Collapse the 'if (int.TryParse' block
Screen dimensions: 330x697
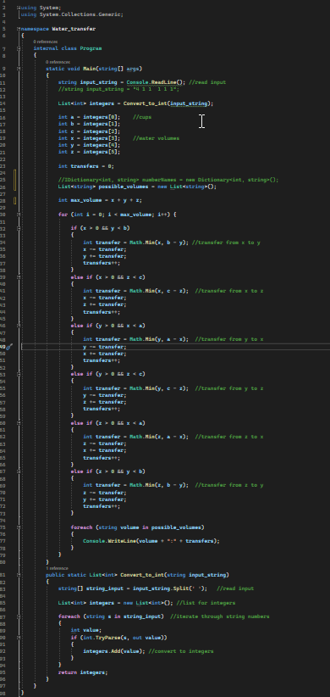[19, 638]
